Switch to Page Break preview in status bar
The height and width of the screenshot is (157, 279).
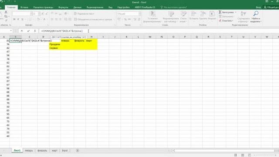(249, 155)
